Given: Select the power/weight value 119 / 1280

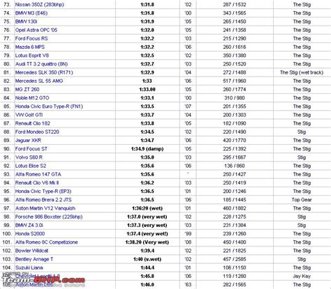Looking at the screenshot, I should pyautogui.click(x=235, y=276).
